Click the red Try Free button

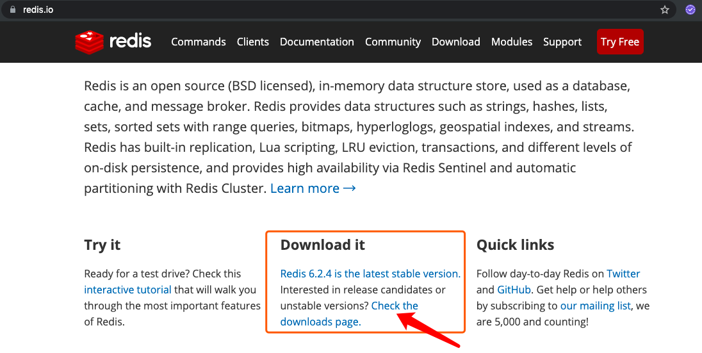tap(620, 42)
